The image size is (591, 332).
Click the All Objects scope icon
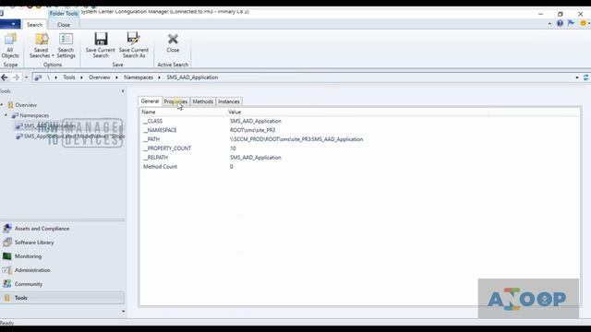pyautogui.click(x=10, y=45)
